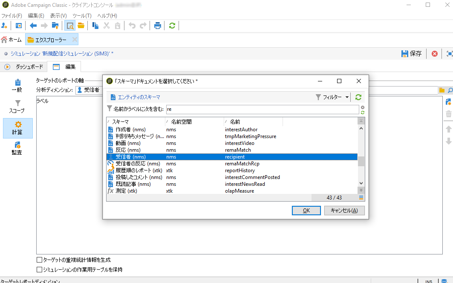Select the 作成者 (nms) row
Viewport: 453px width, 283px height.
[x=232, y=130]
